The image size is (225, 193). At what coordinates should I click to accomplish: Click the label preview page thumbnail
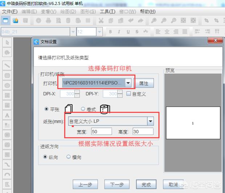[193, 123]
